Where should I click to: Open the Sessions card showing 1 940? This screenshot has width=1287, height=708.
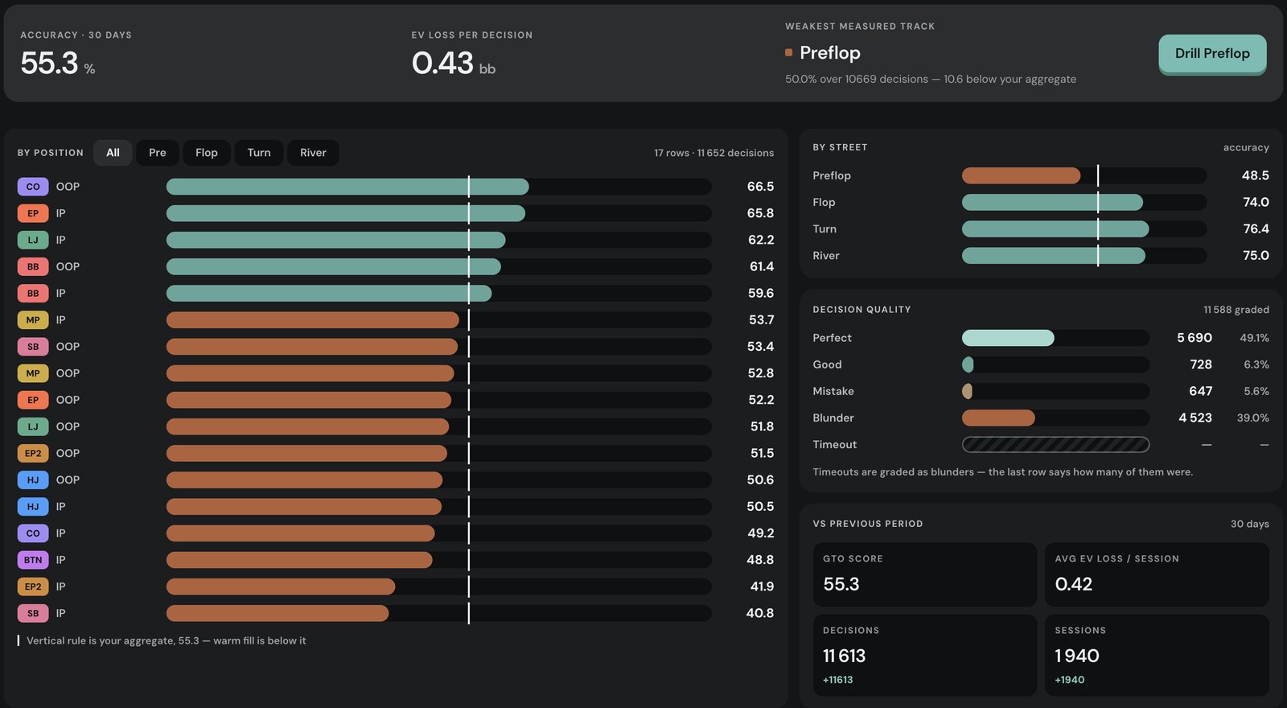(1157, 655)
